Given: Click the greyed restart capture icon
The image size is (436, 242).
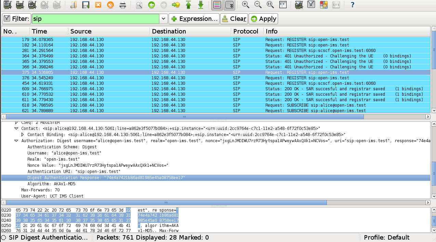Looking at the screenshot, I should click(x=57, y=5).
